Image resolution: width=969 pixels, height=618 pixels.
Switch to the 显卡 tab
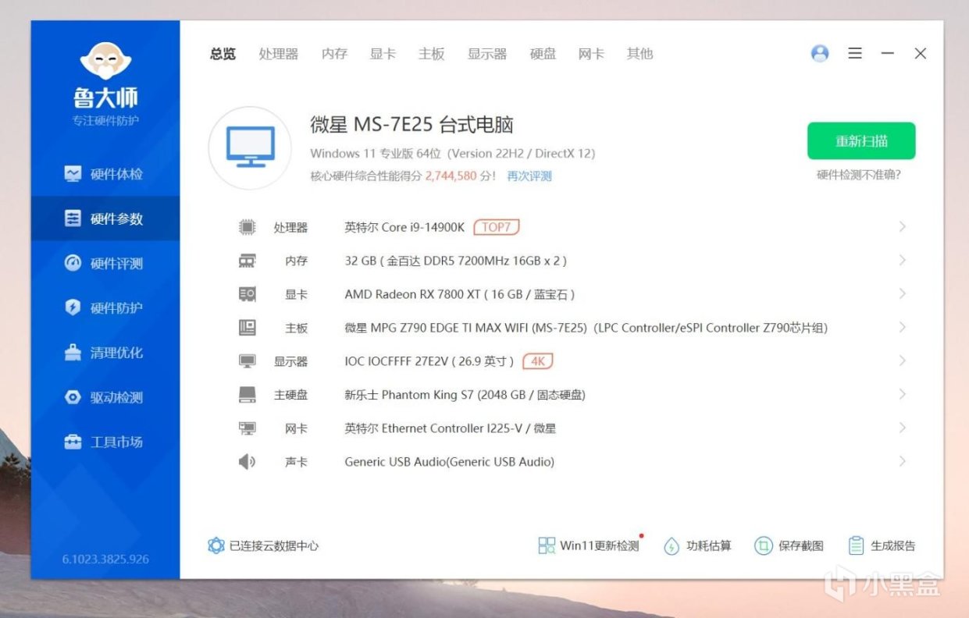click(x=383, y=54)
